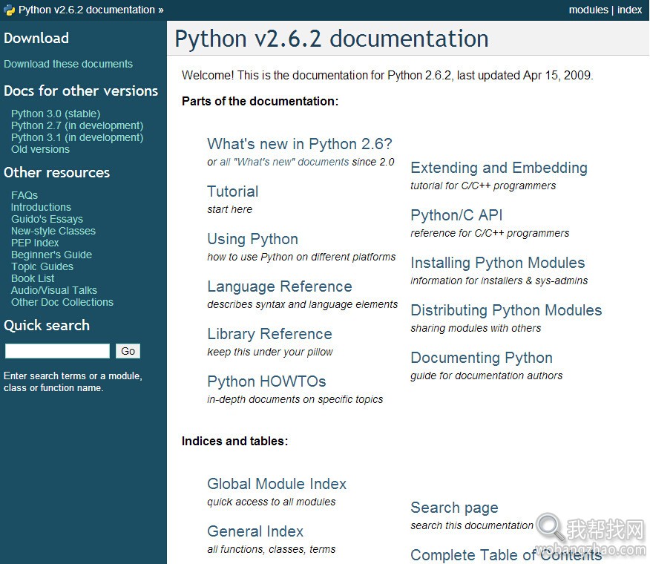Open Download these documents link
This screenshot has height=564, width=650.
coord(68,64)
